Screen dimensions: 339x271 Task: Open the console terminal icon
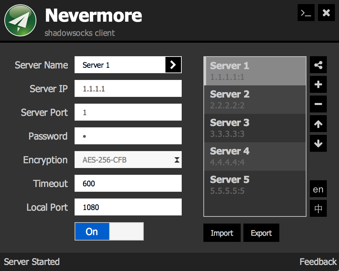[x=306, y=13]
